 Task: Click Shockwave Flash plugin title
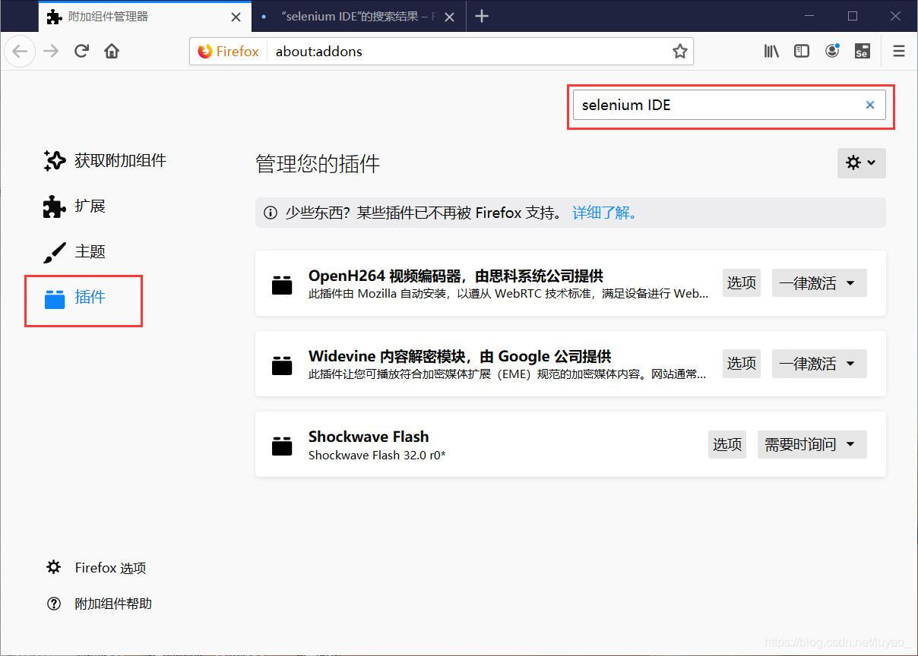[x=369, y=437]
